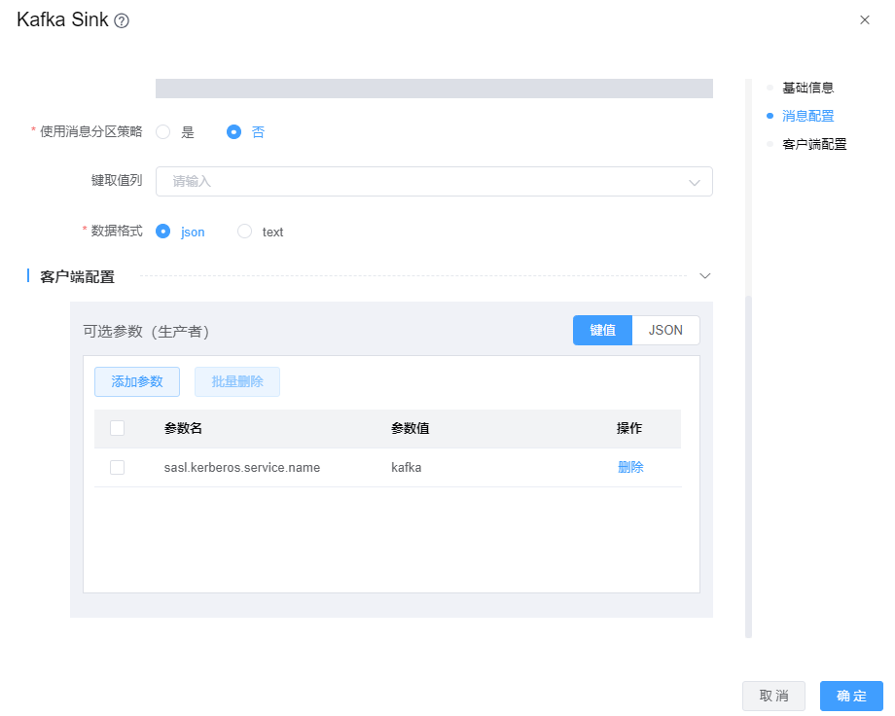Close the Kafka Sink dialog
The height and width of the screenshot is (716, 895).
point(864,19)
